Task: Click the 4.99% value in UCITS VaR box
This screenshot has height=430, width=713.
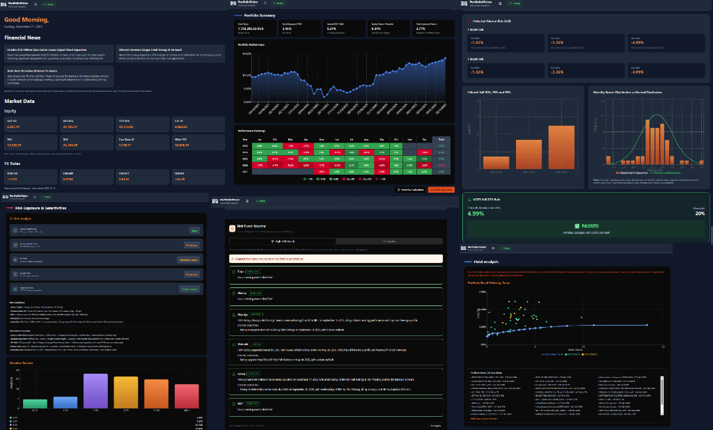Action: pyautogui.click(x=476, y=214)
